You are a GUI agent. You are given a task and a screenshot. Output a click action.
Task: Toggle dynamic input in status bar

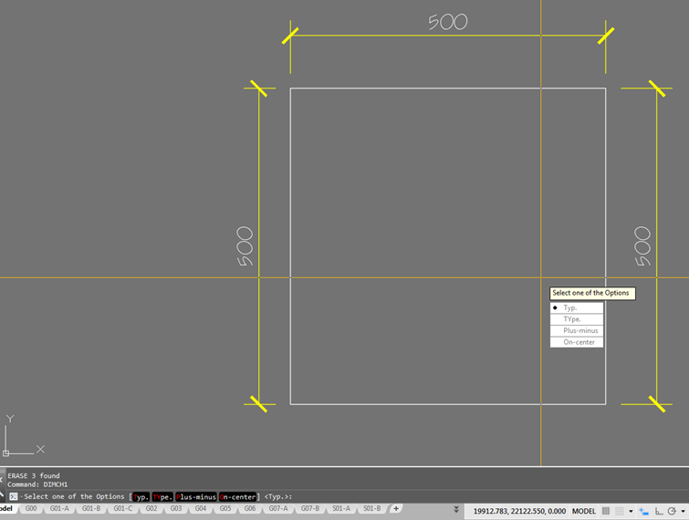coord(643,511)
